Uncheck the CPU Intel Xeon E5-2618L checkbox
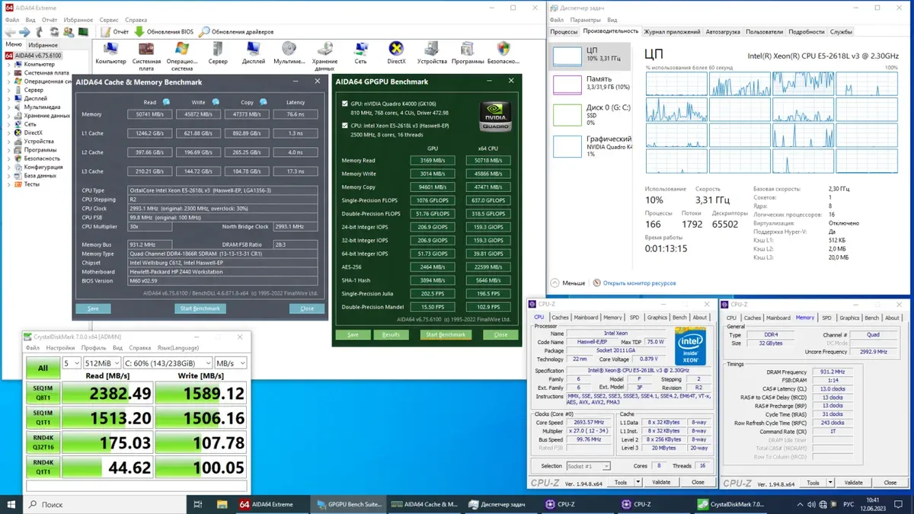 (x=346, y=126)
